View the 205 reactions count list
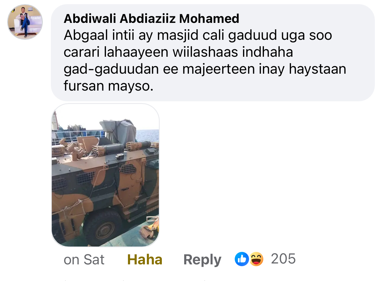The width and height of the screenshot is (382, 281). click(283, 259)
